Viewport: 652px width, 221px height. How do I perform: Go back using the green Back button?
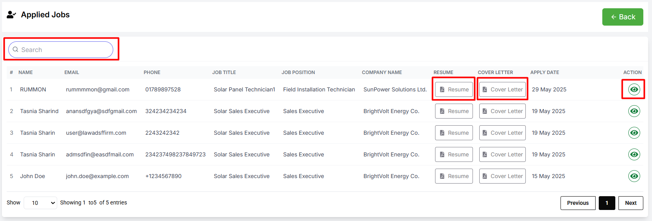622,17
